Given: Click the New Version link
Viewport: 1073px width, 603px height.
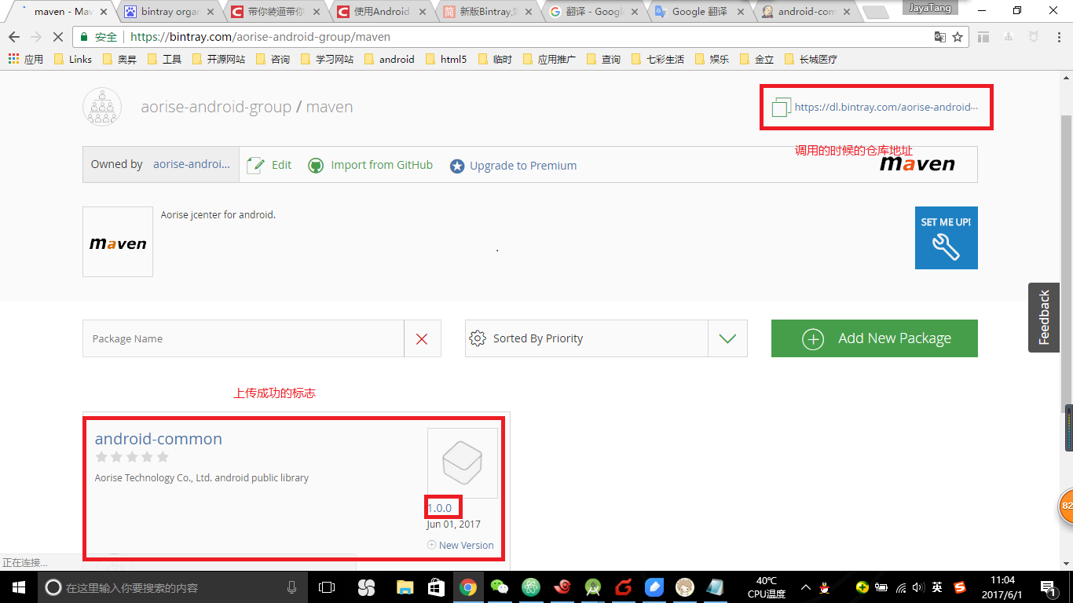Looking at the screenshot, I should point(467,545).
